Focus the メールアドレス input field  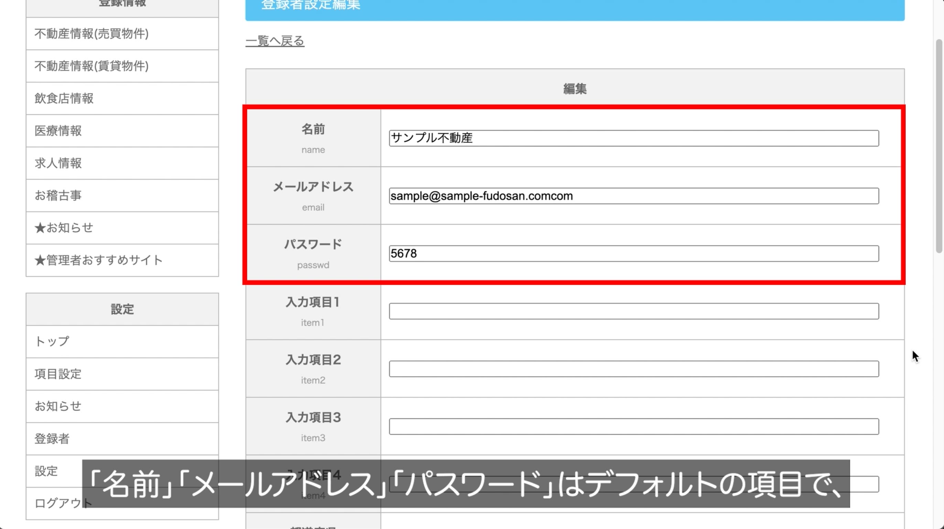(633, 196)
